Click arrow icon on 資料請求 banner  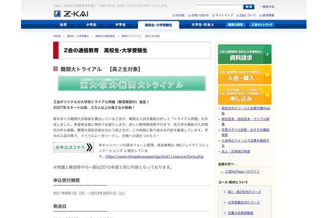[267, 54]
